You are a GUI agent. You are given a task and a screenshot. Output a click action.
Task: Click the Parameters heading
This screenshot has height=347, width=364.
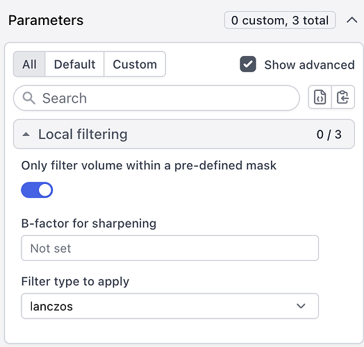[46, 20]
